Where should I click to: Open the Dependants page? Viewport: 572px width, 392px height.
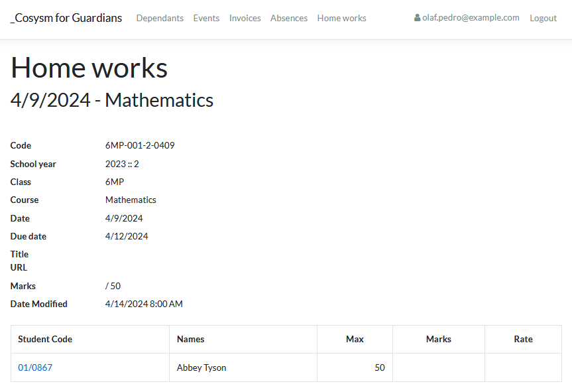click(x=160, y=18)
